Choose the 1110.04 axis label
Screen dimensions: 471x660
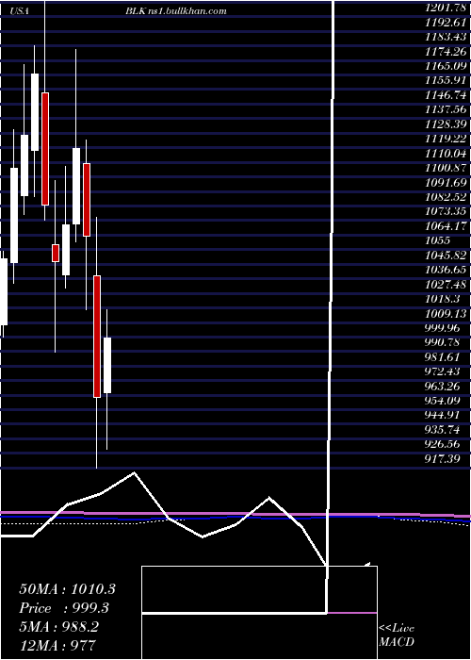pos(446,153)
